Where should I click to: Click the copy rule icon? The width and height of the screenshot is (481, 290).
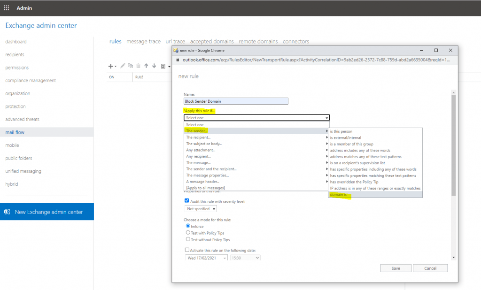click(131, 66)
